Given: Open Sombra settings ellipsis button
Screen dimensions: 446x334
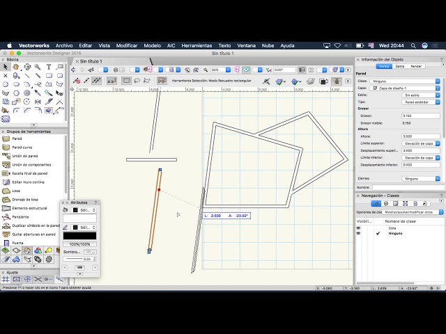Looking at the screenshot, I should click(93, 252).
